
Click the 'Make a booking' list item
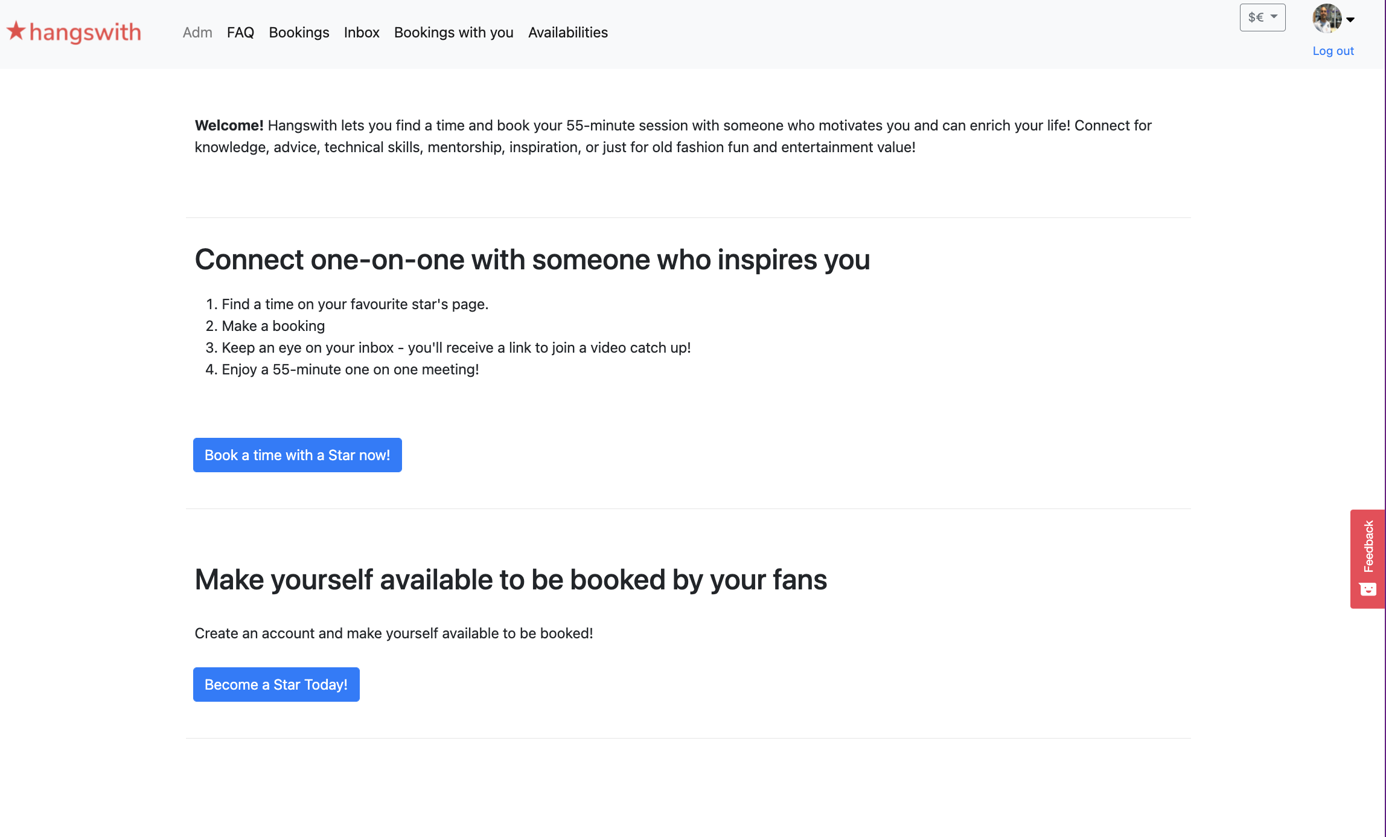tap(273, 326)
